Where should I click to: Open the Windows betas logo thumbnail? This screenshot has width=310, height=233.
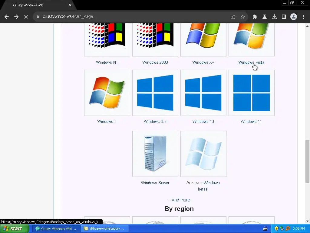[203, 154]
